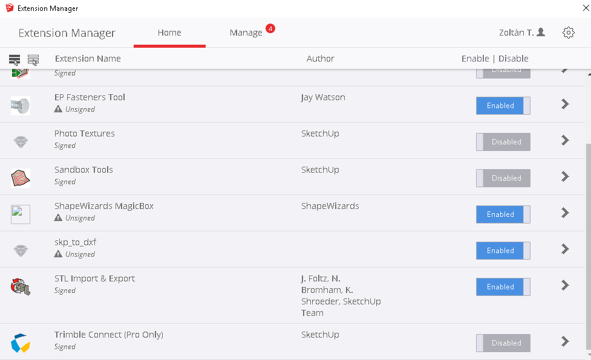Click the settings gear icon
Viewport: 591px width, 360px height.
click(568, 33)
